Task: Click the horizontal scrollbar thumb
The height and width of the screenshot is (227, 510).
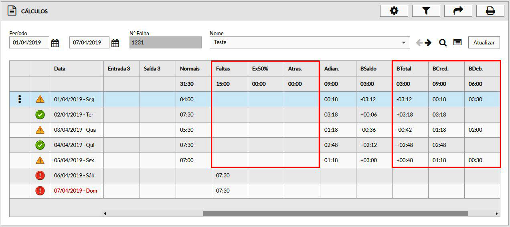Action: [335, 213]
